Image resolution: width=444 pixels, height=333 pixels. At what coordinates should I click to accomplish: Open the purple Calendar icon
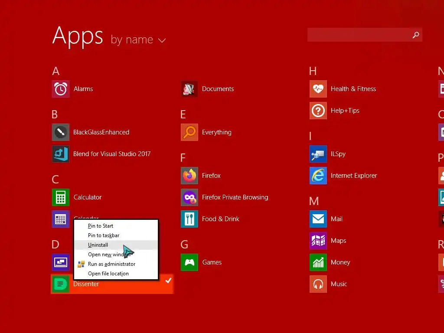click(x=61, y=219)
